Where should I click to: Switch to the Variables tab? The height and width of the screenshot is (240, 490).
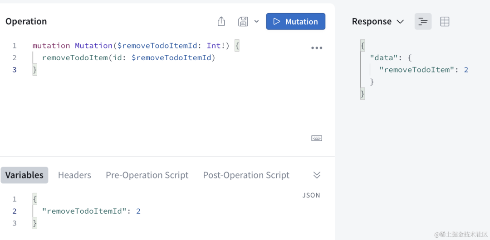[24, 175]
